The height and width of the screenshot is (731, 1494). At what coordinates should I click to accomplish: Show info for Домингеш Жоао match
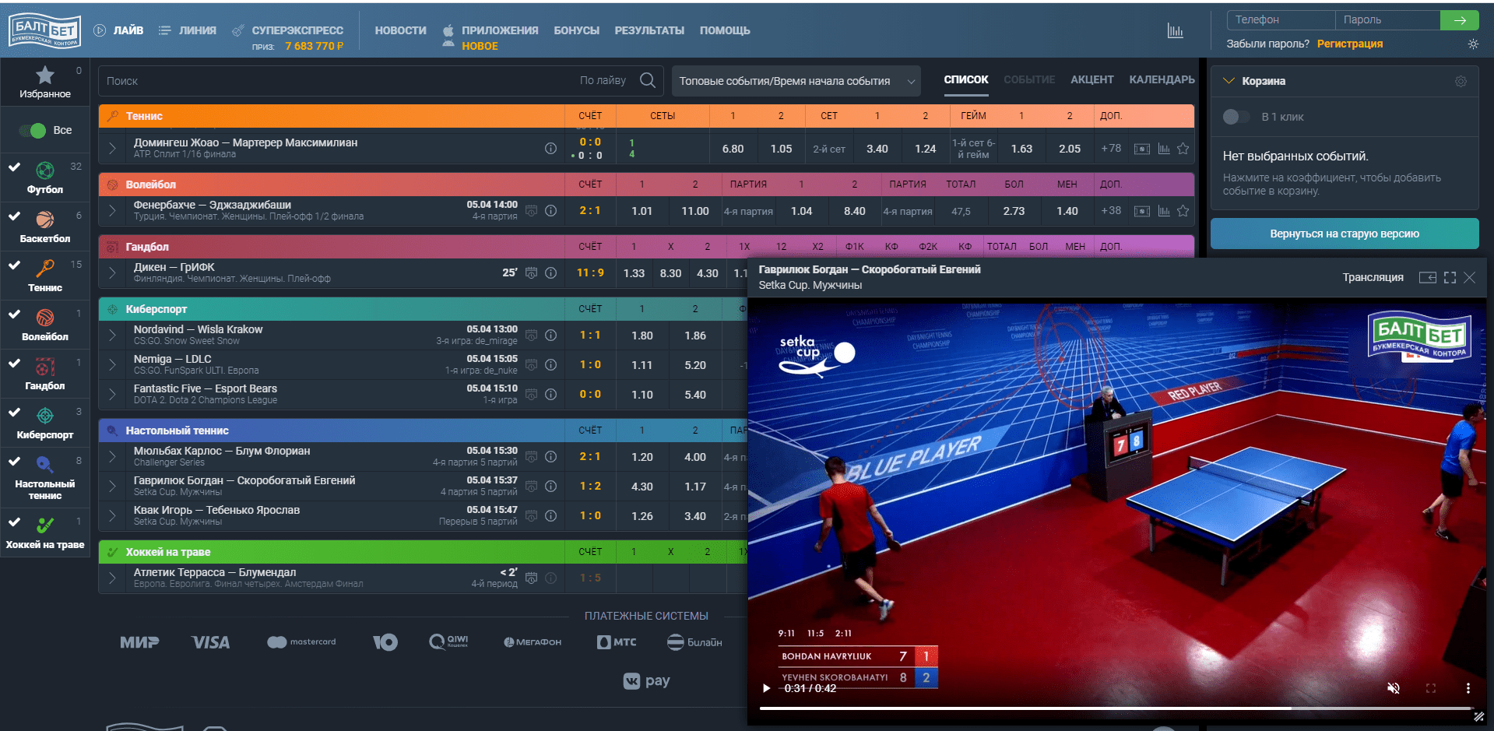pyautogui.click(x=550, y=148)
